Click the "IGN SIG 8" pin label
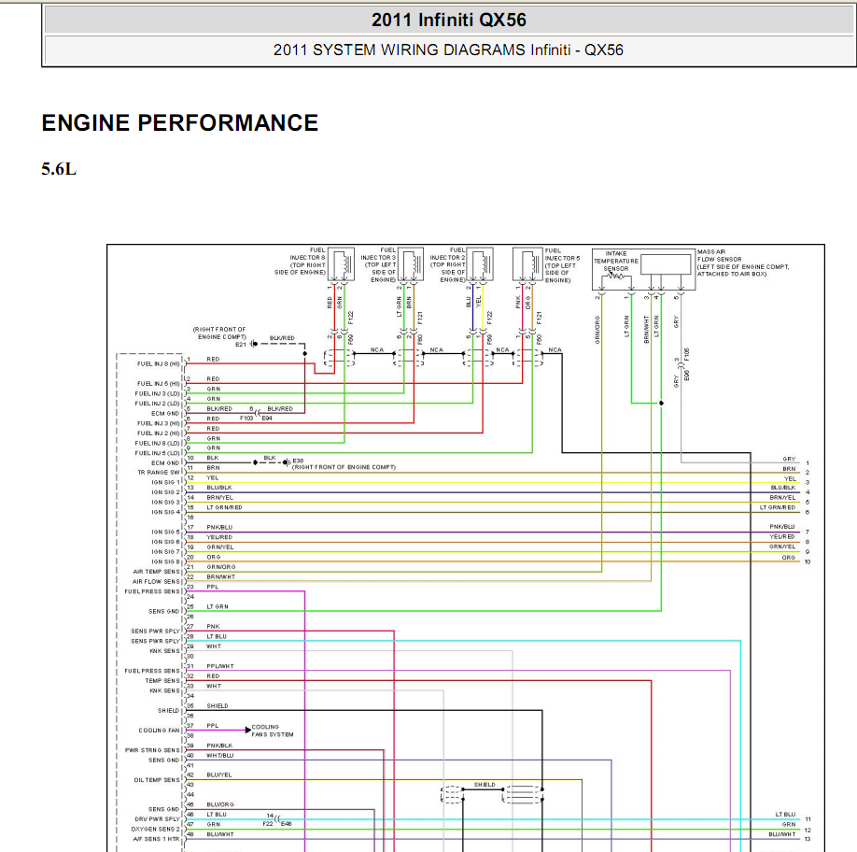 point(165,561)
